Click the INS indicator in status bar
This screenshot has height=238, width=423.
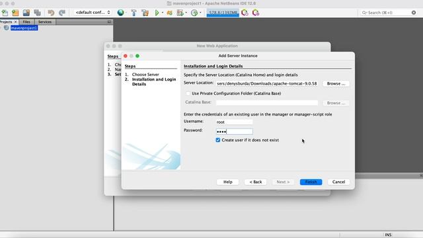(x=388, y=235)
